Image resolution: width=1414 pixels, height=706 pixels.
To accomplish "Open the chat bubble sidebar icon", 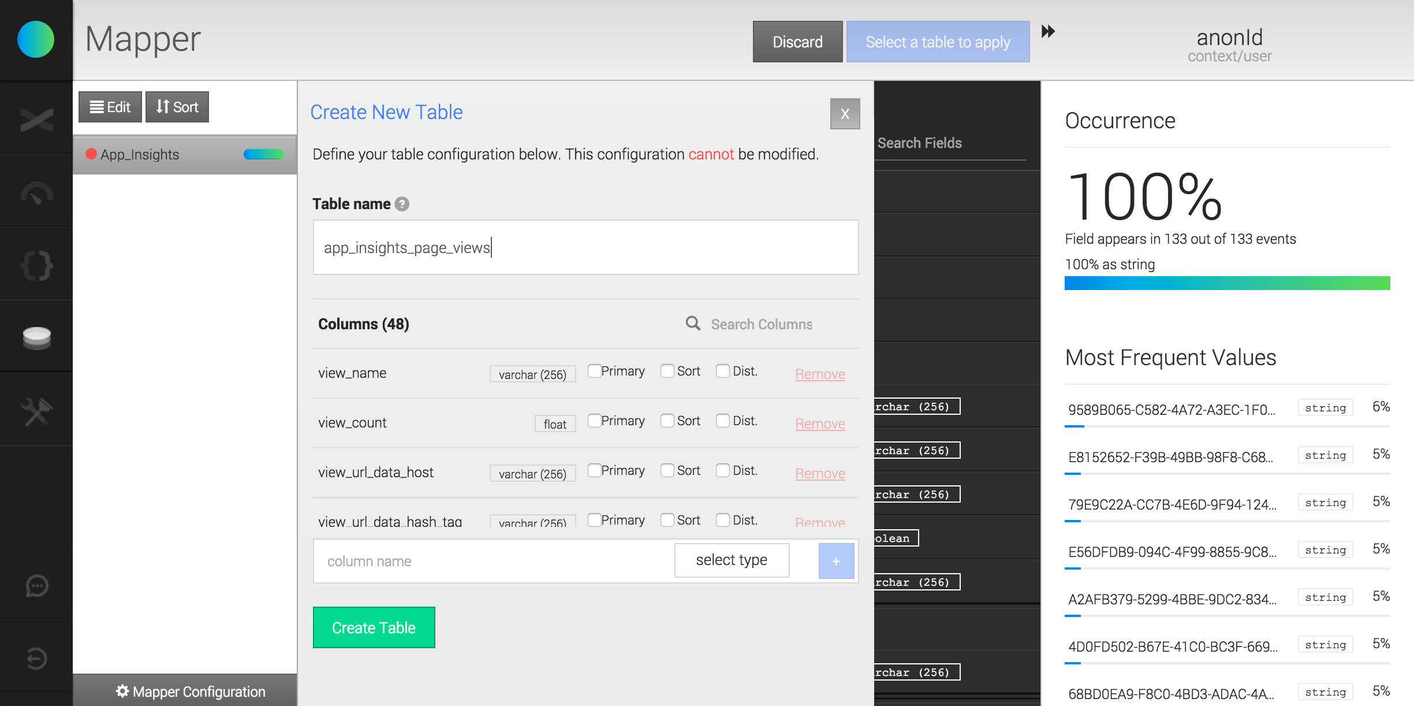I will [36, 586].
